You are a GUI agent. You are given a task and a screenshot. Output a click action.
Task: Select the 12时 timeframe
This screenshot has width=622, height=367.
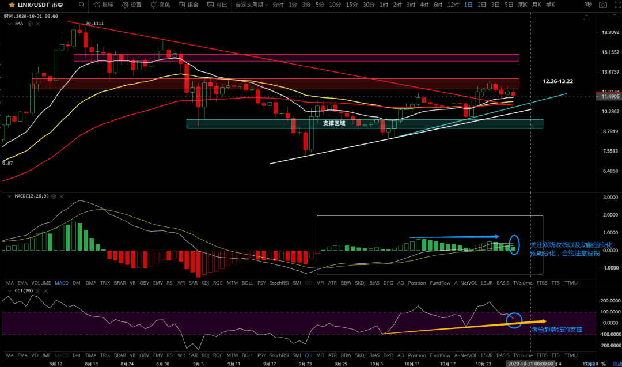(x=453, y=5)
